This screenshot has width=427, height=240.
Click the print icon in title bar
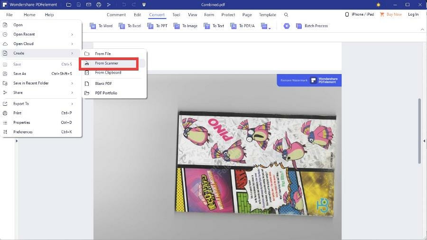pos(99,5)
